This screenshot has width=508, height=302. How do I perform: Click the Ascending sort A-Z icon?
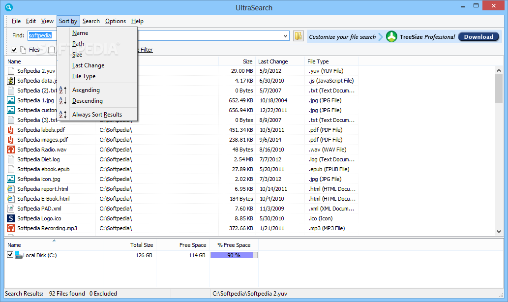coord(63,90)
